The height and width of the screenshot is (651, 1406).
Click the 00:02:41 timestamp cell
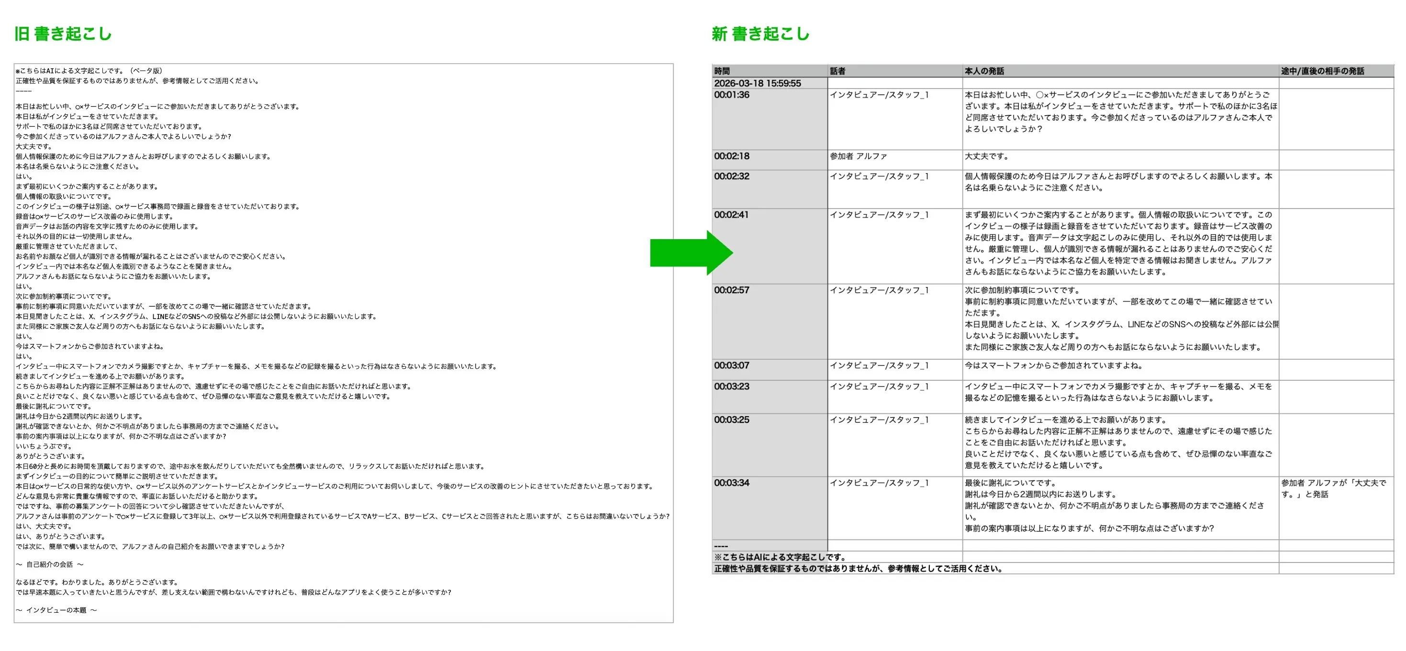pyautogui.click(x=731, y=215)
